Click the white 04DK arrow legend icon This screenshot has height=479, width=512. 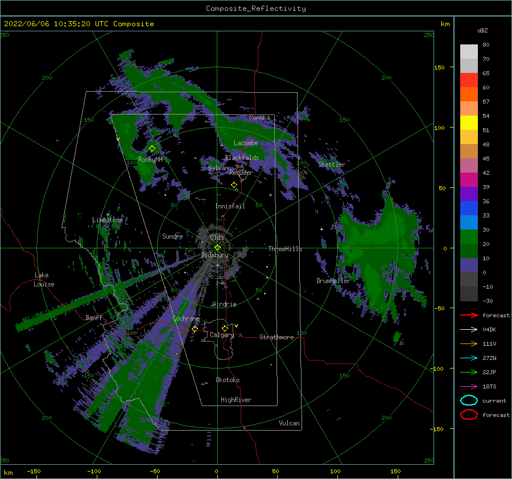(469, 330)
